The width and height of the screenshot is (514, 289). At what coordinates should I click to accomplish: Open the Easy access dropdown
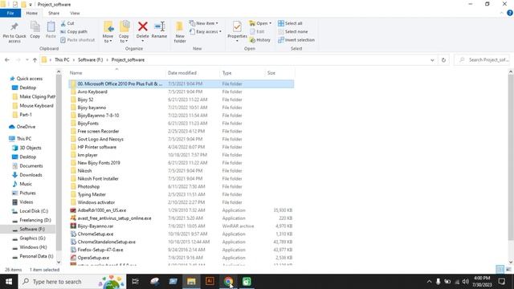click(206, 31)
